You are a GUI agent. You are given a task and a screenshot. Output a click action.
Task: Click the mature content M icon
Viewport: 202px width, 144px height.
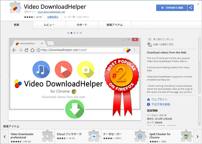[x=149, y=39]
